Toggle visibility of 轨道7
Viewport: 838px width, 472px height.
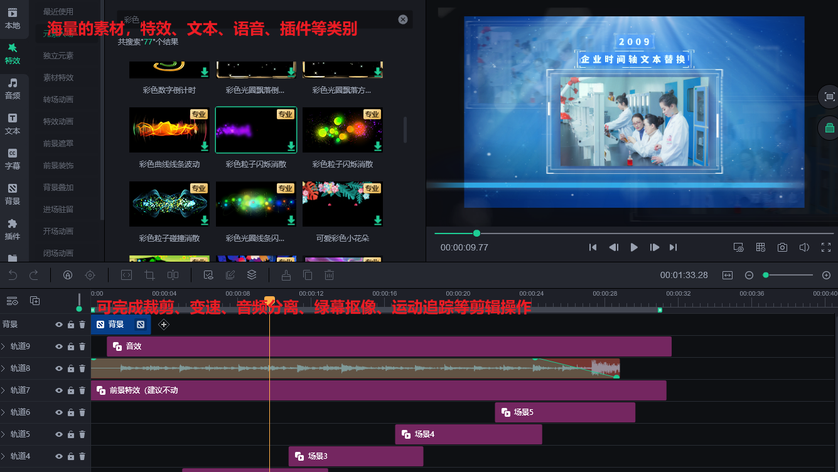tap(59, 390)
